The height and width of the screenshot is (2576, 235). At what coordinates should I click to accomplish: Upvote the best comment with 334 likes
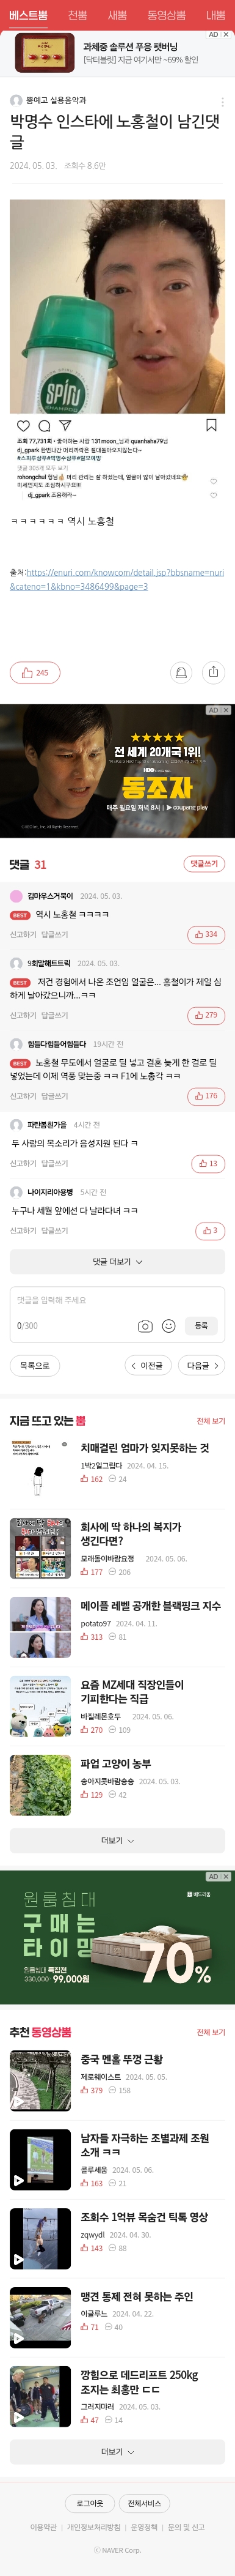pyautogui.click(x=205, y=934)
